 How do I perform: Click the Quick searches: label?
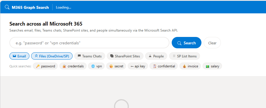[20, 66]
